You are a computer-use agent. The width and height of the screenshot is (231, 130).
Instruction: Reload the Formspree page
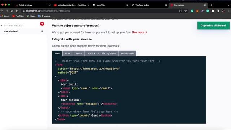(x=12, y=11)
